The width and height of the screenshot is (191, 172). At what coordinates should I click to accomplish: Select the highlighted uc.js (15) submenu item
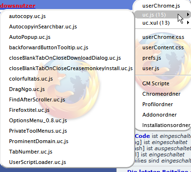tap(162, 15)
